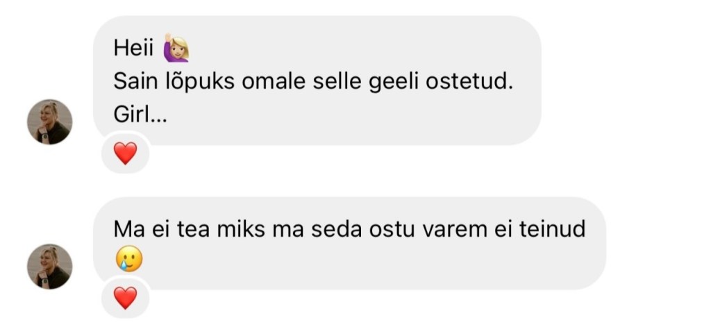Click the "Heii" greeting text

(x=133, y=49)
